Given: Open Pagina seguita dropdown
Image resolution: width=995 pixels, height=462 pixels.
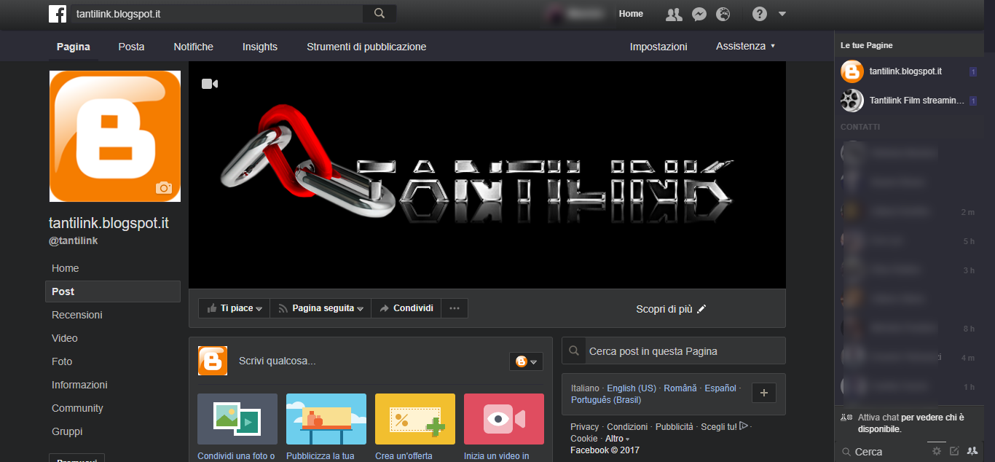Looking at the screenshot, I should pos(320,308).
